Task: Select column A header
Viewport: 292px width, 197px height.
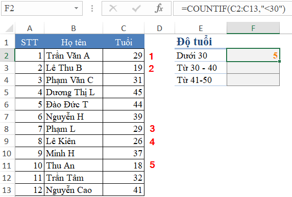Action: point(30,28)
